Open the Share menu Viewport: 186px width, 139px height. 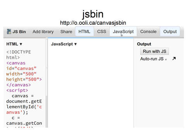click(x=66, y=32)
